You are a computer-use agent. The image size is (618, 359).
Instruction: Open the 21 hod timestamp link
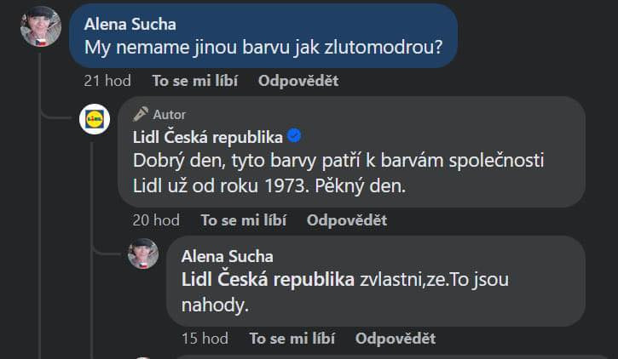(107, 81)
